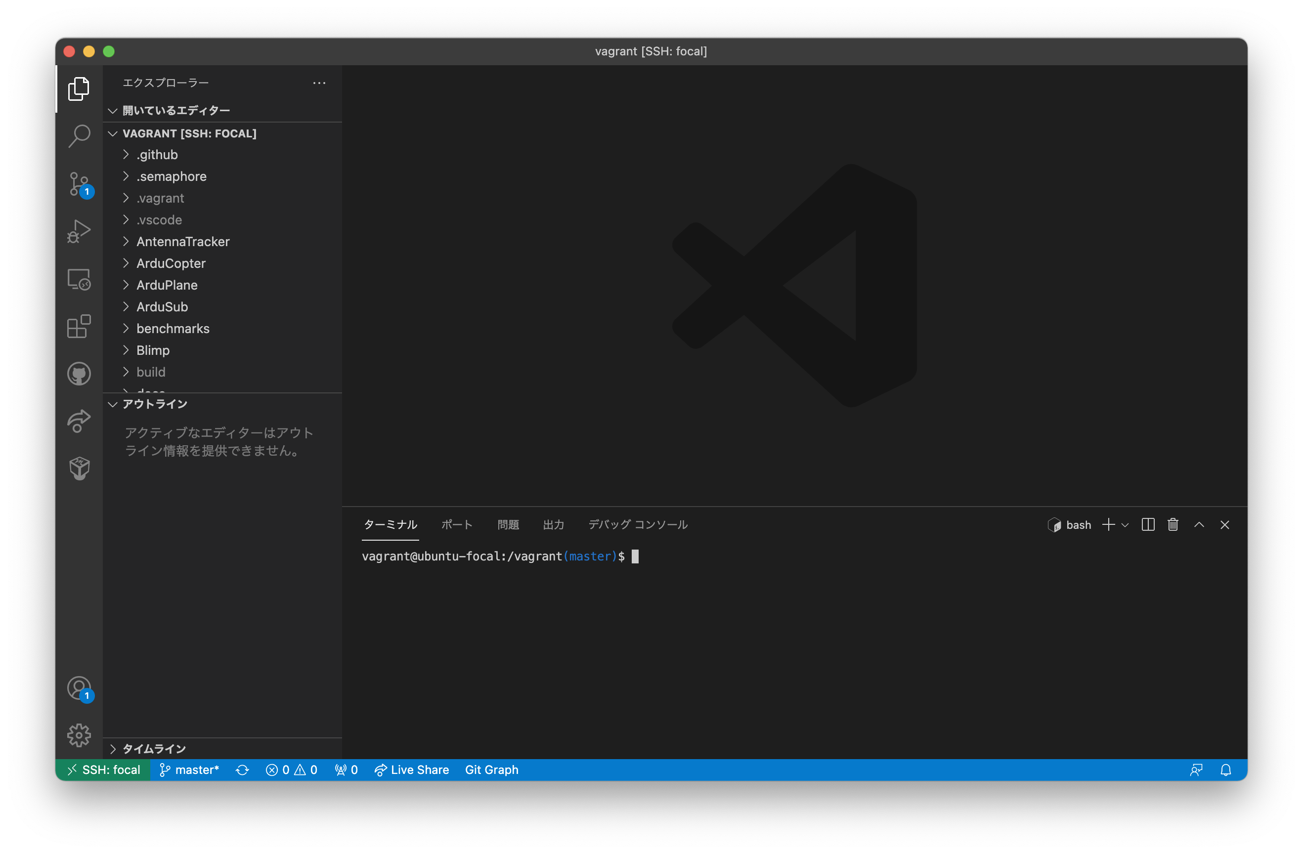The height and width of the screenshot is (854, 1303).
Task: Open the Run and Debug view
Action: pos(80,231)
